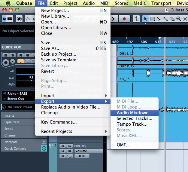
Task: Expand the Import submenu
Action: pos(73,96)
